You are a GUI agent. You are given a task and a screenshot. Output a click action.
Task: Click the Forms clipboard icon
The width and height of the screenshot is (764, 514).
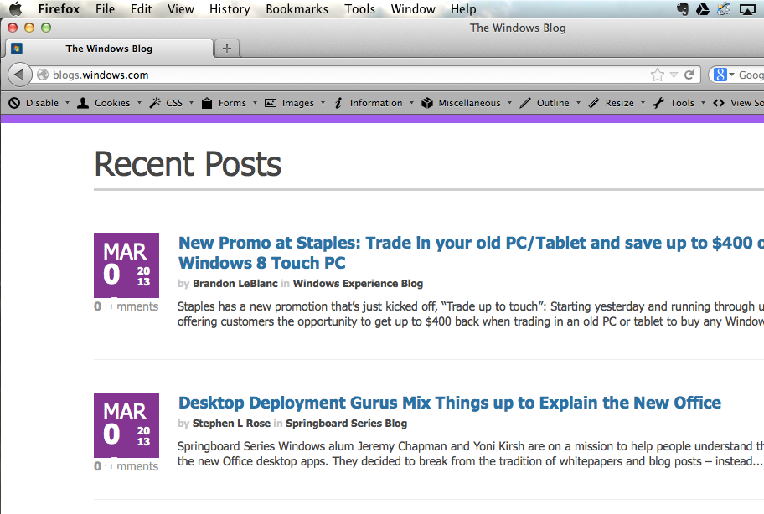pyautogui.click(x=207, y=103)
